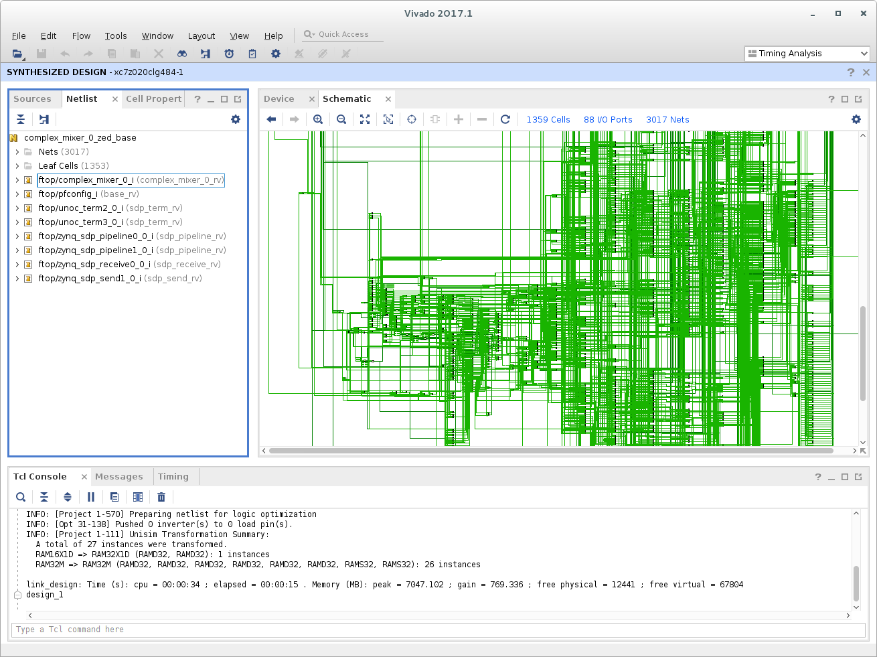Click the 1359 Cells link
This screenshot has height=657, width=877.
(548, 120)
